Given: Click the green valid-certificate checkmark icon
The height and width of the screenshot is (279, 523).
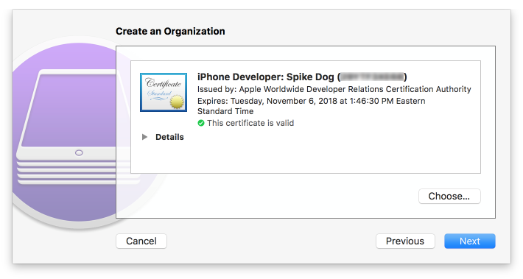Looking at the screenshot, I should [x=201, y=123].
